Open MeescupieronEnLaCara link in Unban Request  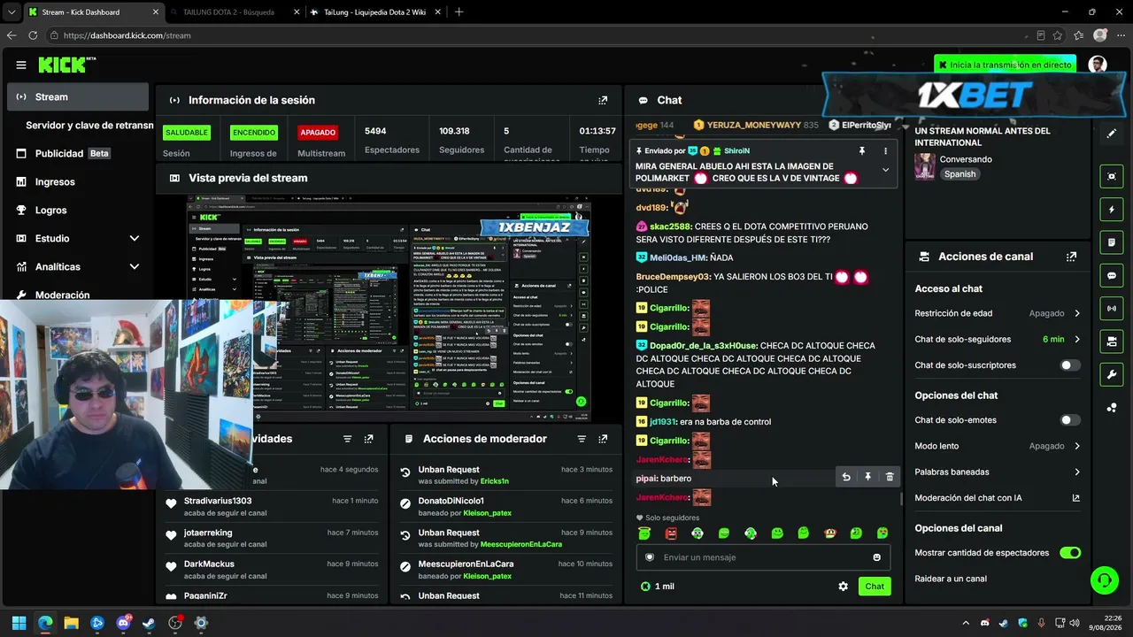[x=521, y=544]
